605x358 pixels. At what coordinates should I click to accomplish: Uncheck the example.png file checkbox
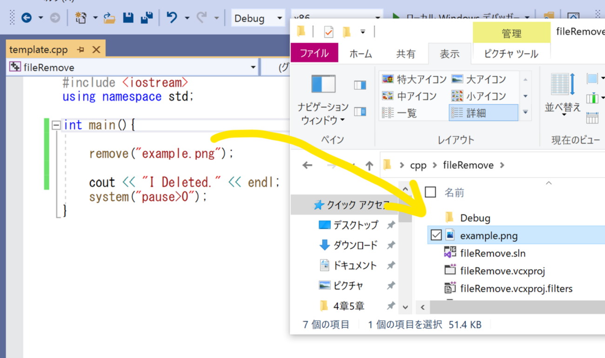point(436,235)
